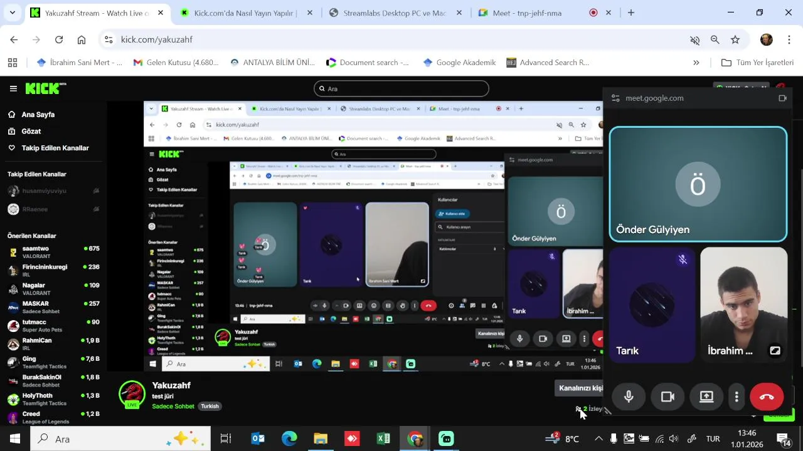
Task: Open zoom control in address bar
Action: pyautogui.click(x=715, y=40)
